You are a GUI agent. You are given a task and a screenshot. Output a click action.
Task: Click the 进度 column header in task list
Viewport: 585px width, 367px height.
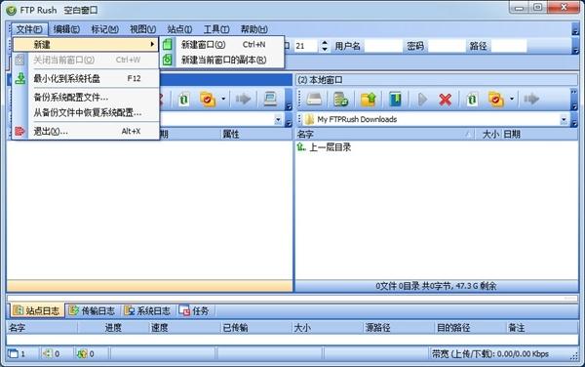(113, 328)
